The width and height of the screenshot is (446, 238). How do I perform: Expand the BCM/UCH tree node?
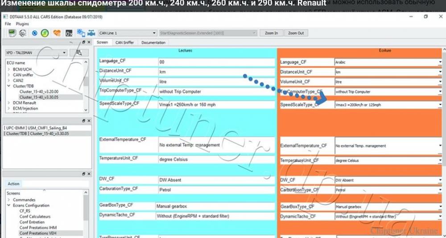8,70
